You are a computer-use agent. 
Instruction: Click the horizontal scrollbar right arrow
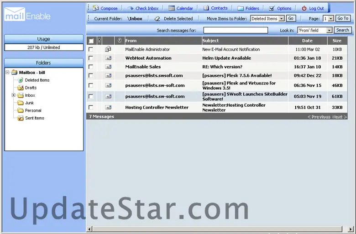pyautogui.click(x=351, y=229)
